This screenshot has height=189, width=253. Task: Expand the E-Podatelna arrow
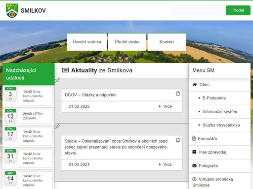pos(199,98)
